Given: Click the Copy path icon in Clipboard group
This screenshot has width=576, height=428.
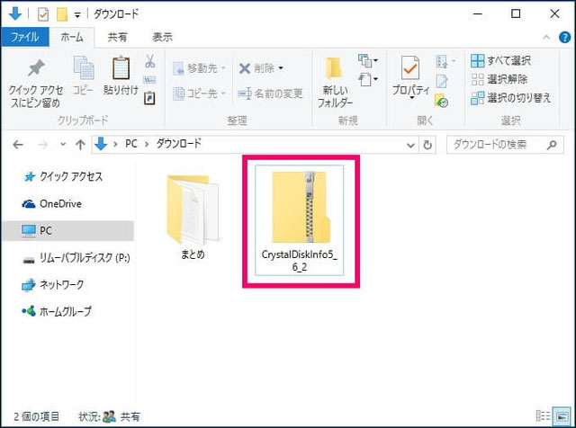Looking at the screenshot, I should pos(149,80).
